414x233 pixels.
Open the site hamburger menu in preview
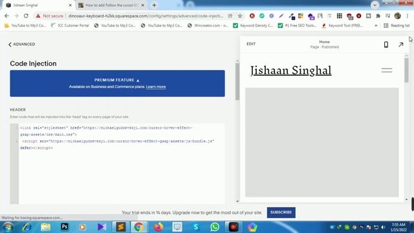pos(387,70)
